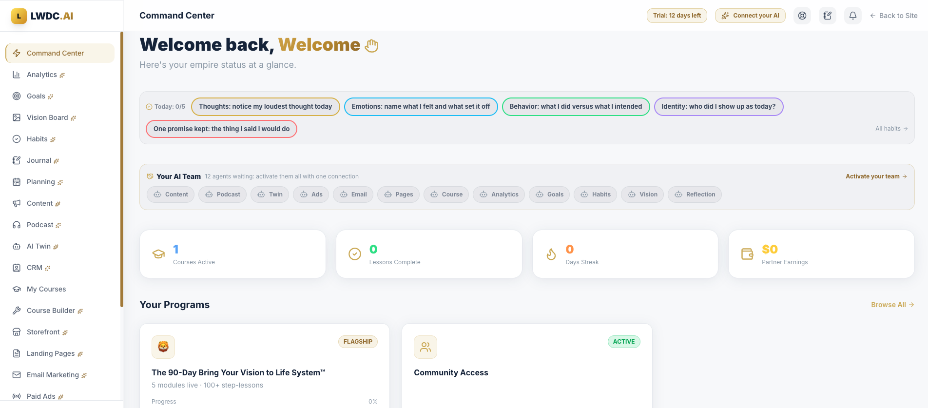Toggle the Emotions habit chip
The width and height of the screenshot is (928, 408).
click(421, 107)
